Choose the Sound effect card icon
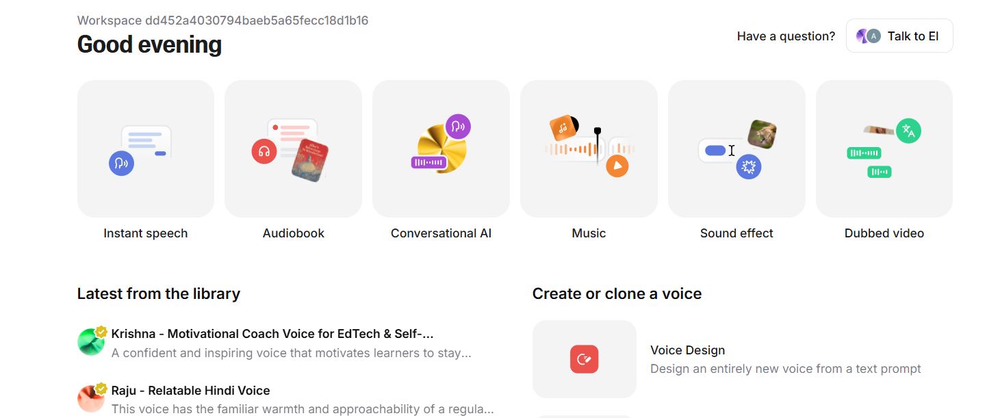Image resolution: width=987 pixels, height=418 pixels. coord(736,148)
